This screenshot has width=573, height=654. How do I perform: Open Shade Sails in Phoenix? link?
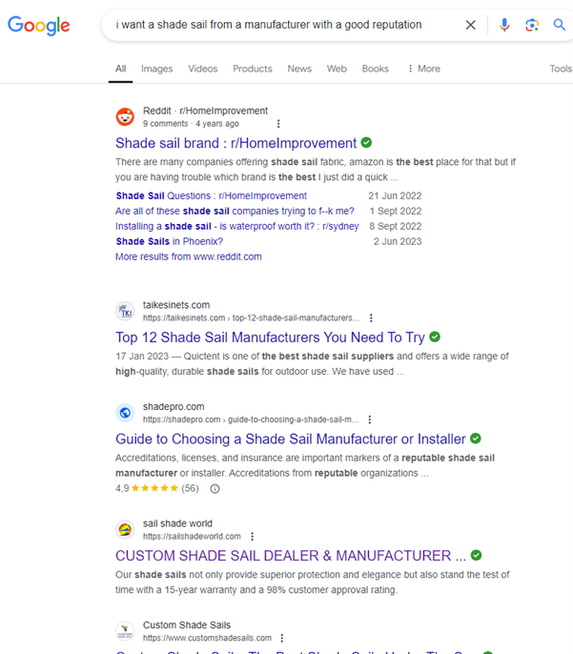point(170,241)
